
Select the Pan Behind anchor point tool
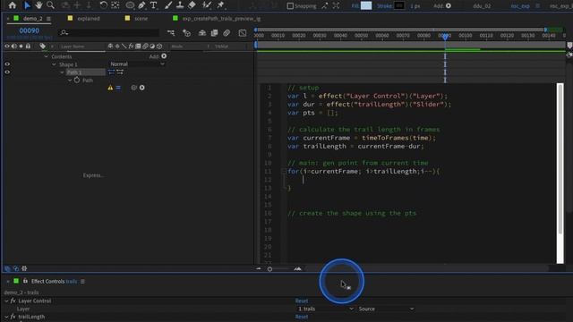(115, 5)
